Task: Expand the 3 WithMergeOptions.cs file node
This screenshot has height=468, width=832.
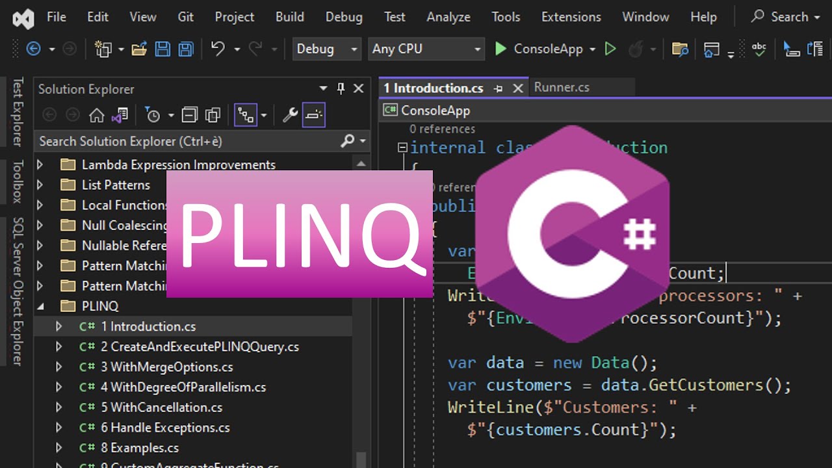Action: tap(58, 367)
